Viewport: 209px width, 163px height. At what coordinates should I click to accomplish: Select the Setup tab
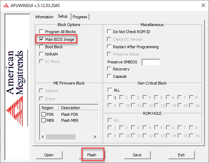point(63,16)
